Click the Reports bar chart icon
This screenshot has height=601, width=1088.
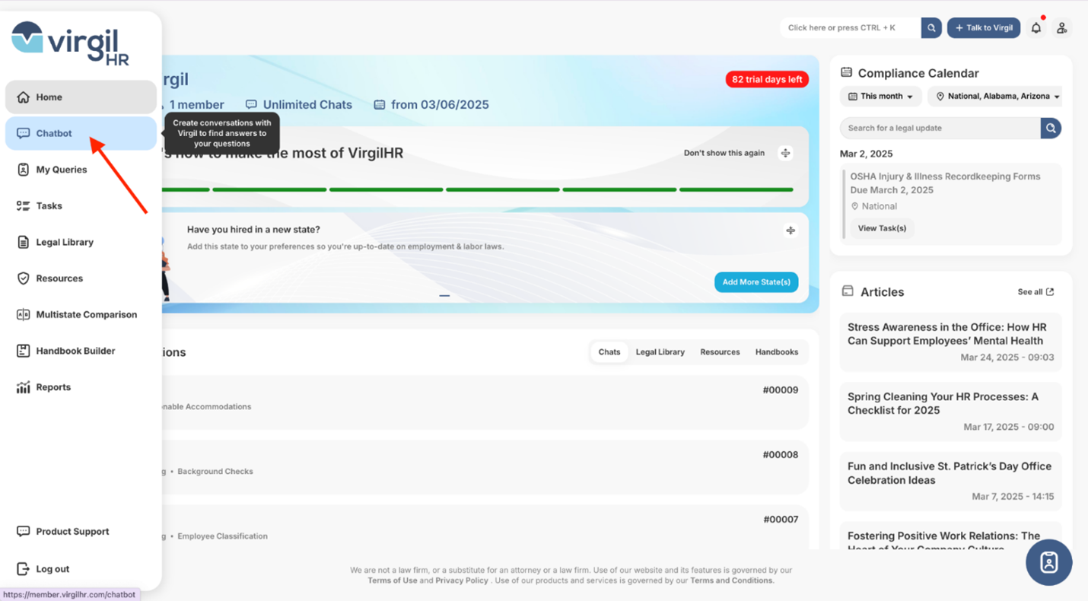click(x=23, y=387)
